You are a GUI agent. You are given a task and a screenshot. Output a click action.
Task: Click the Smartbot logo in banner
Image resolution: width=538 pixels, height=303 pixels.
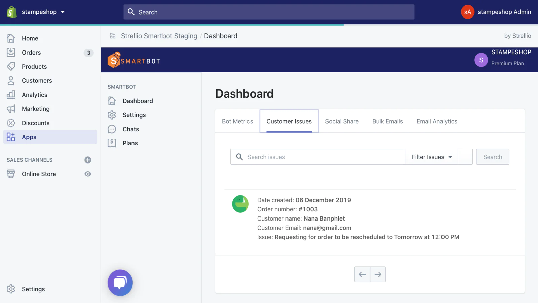[134, 60]
